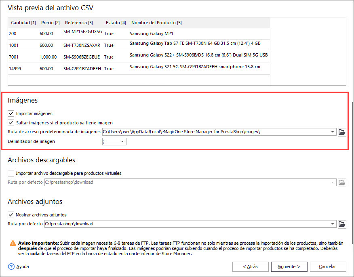The height and width of the screenshot is (277, 354).
Task: Click the Samsung Galaxy M21 product cell
Action: pos(152,34)
